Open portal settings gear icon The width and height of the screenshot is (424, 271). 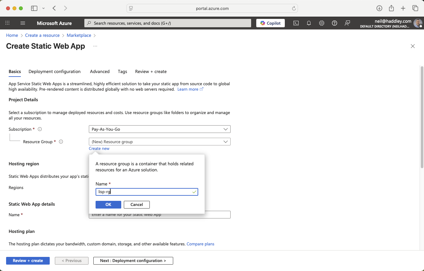pos(321,23)
